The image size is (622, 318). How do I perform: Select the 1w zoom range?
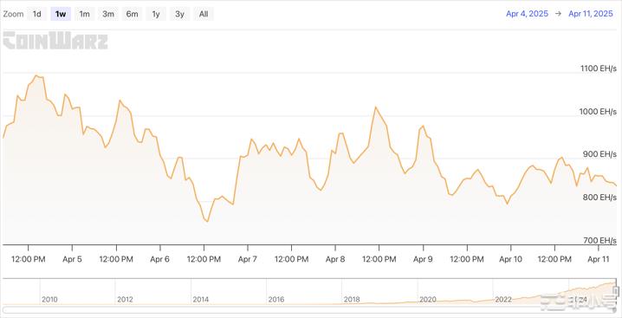(61, 14)
